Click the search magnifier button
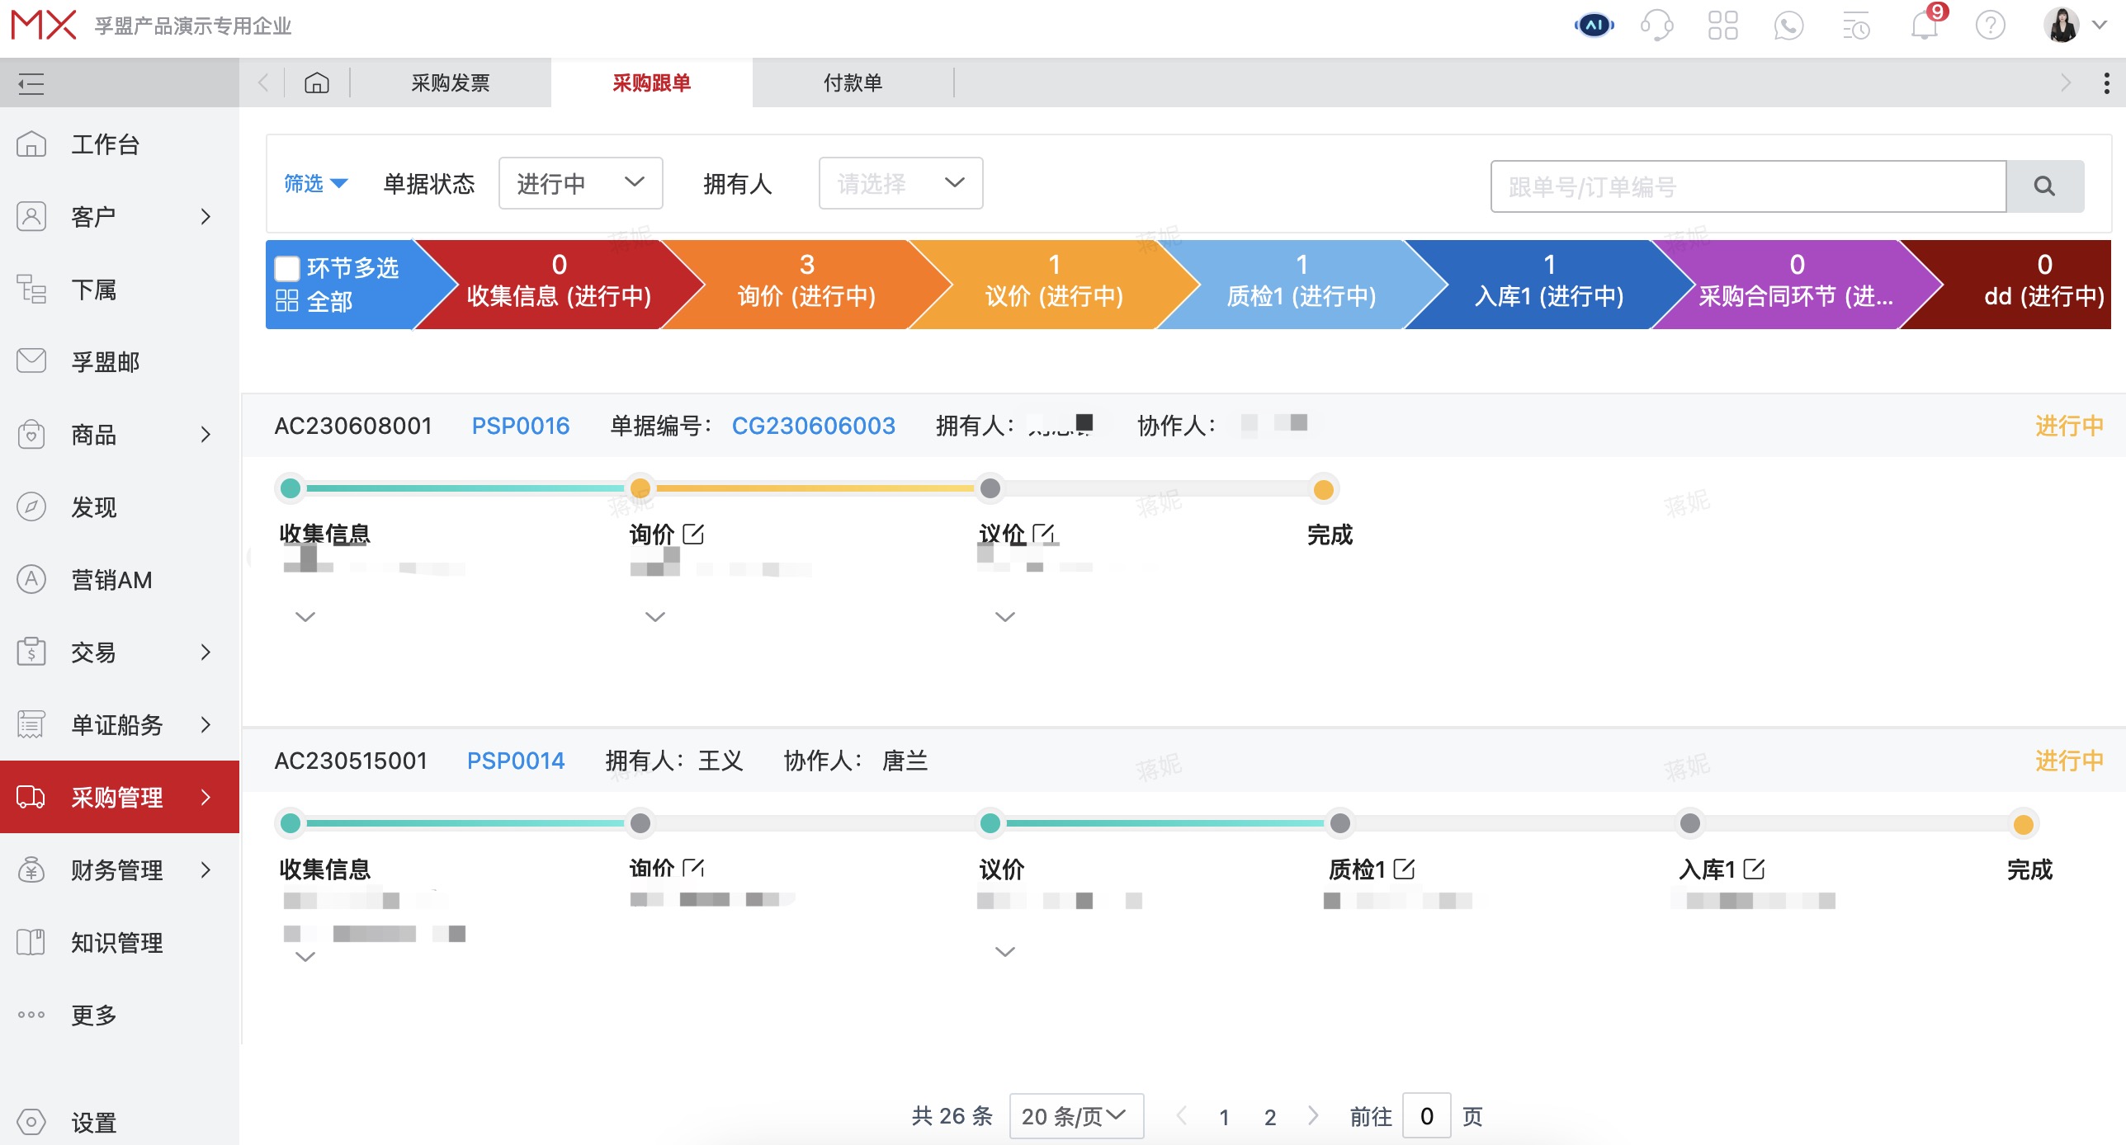Viewport: 2126px width, 1145px height. point(2044,185)
